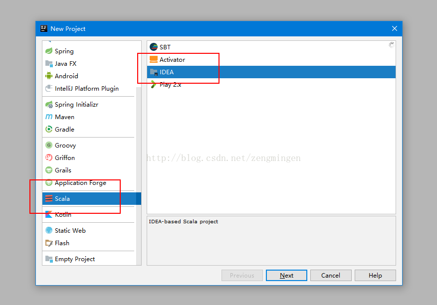Select Kotlin project type
Viewport: 437px width, 305px height.
(x=89, y=214)
